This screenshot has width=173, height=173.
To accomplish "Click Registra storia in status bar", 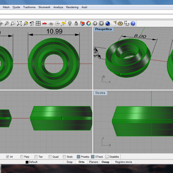I will click(x=124, y=162).
